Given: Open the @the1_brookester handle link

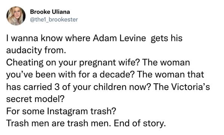Looking at the screenshot, I should (54, 20).
